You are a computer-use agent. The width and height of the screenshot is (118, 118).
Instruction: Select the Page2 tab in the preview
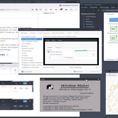click(x=58, y=47)
